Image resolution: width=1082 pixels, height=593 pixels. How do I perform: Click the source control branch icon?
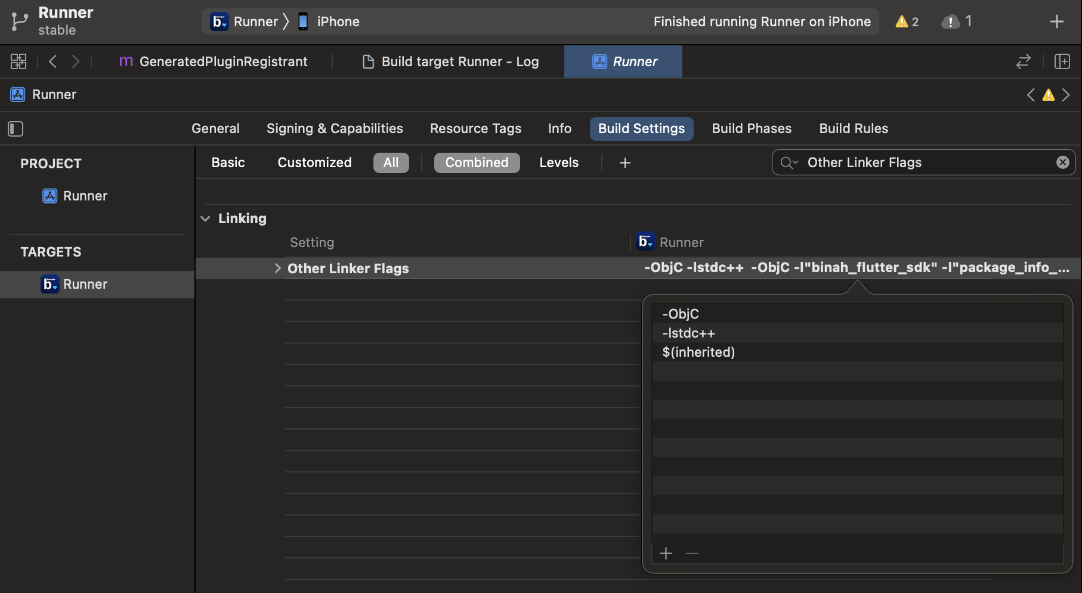click(19, 21)
